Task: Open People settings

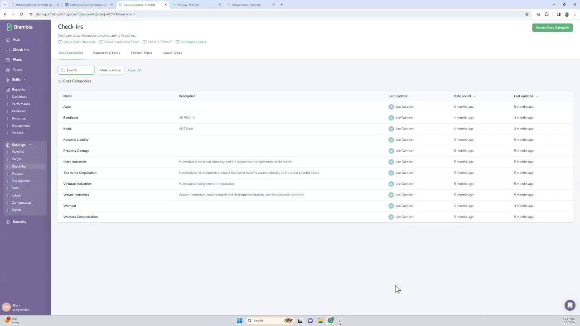Action: (x=17, y=159)
